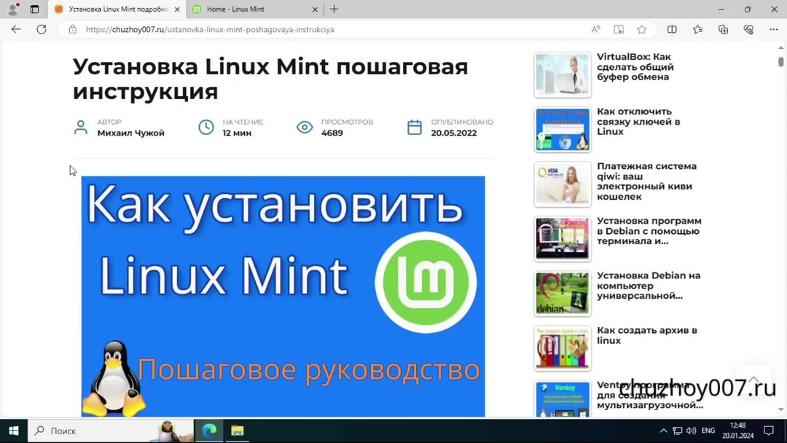Click the scroll-to-top arrow button
787x443 pixels.
click(753, 380)
